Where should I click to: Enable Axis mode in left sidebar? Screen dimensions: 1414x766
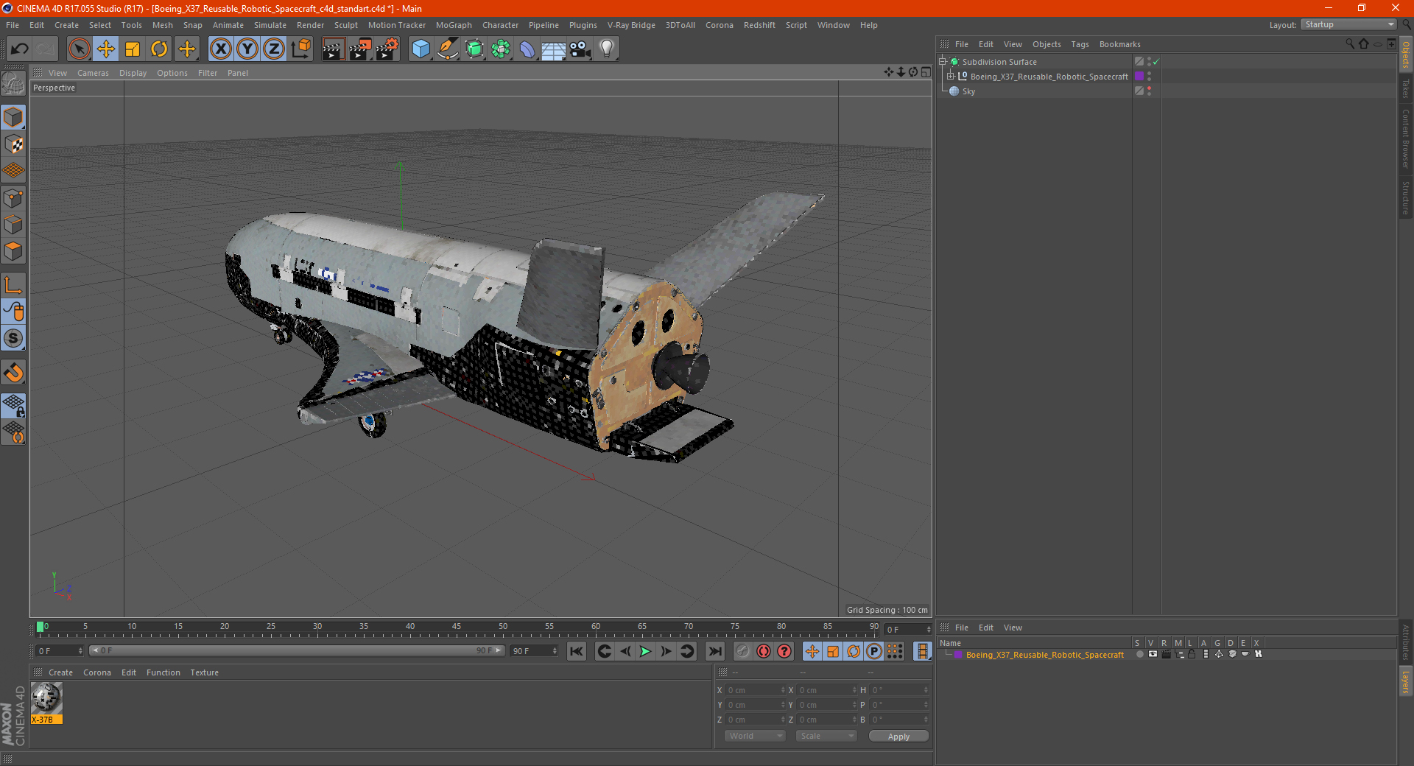pos(13,285)
